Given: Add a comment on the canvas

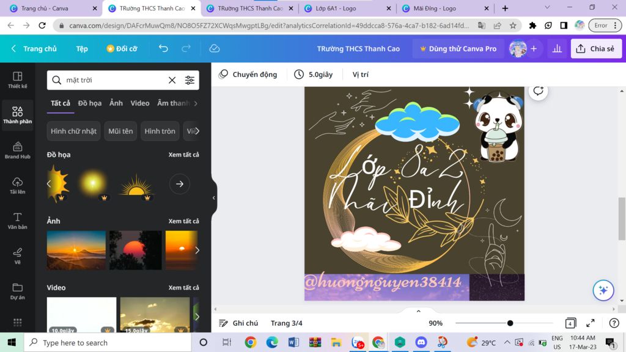Looking at the screenshot, I should [x=538, y=91].
